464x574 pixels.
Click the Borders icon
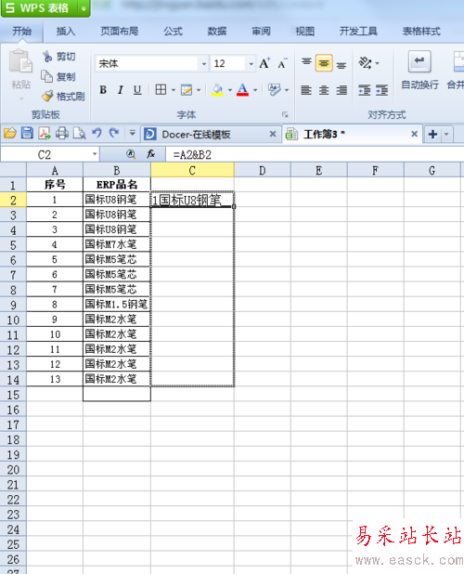161,90
